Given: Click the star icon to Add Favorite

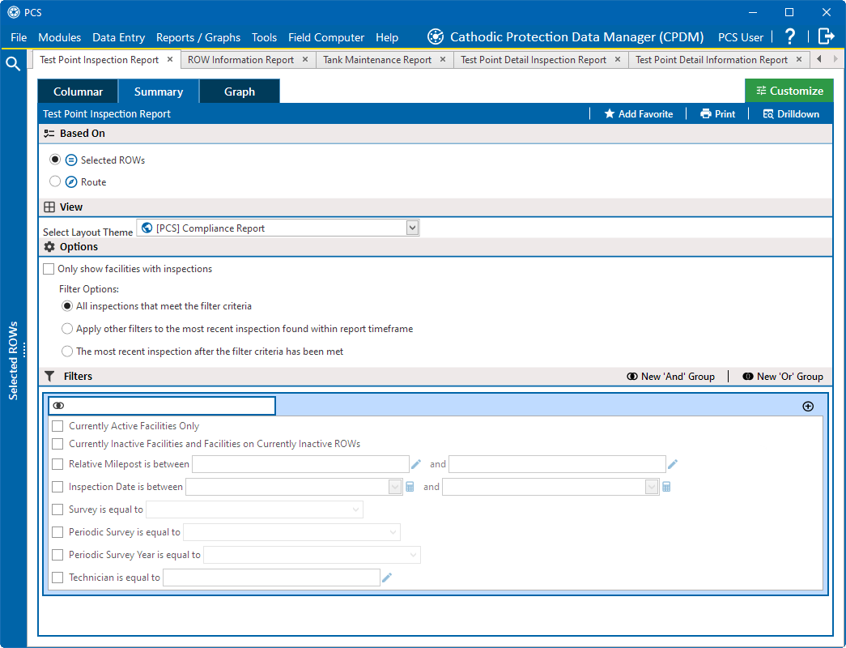Looking at the screenshot, I should coord(610,113).
